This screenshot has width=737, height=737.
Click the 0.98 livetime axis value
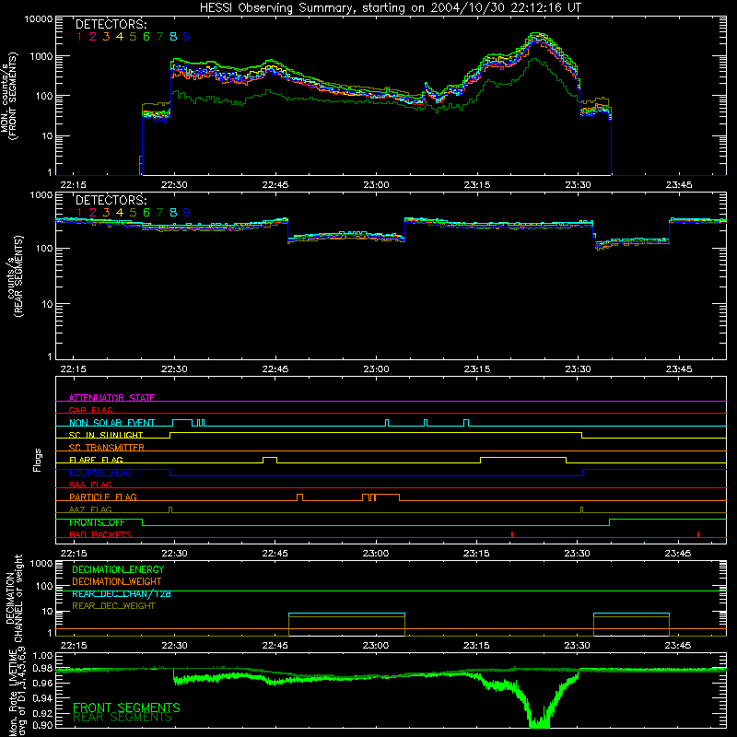(x=42, y=668)
